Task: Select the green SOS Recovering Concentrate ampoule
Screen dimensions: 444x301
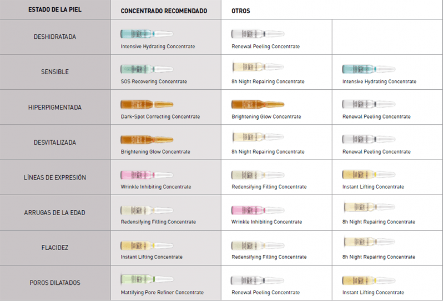Action: (x=147, y=69)
